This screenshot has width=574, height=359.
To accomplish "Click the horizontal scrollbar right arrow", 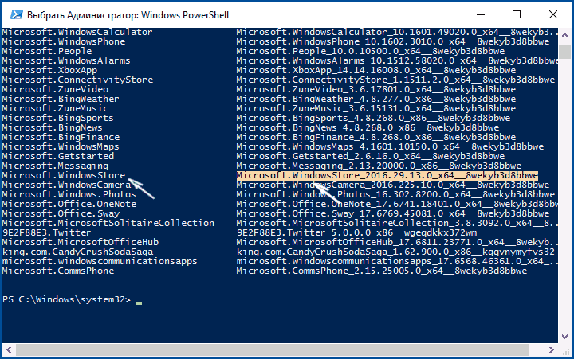I will coord(552,350).
